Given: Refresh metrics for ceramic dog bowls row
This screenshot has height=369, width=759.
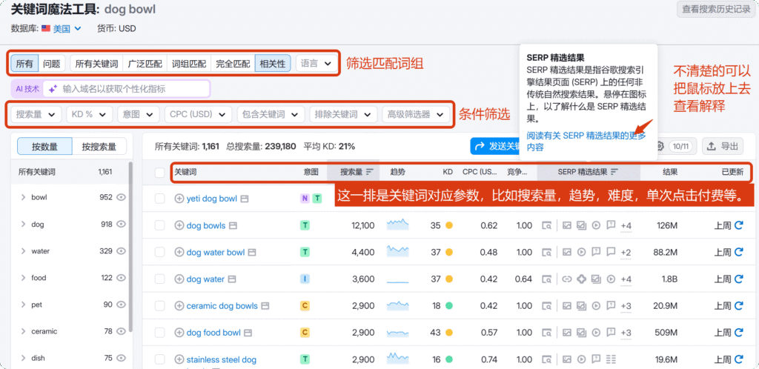Looking at the screenshot, I should 739,305.
